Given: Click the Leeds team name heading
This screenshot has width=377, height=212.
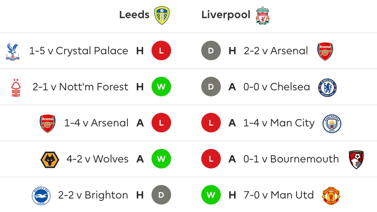Looking at the screenshot, I should [134, 15].
